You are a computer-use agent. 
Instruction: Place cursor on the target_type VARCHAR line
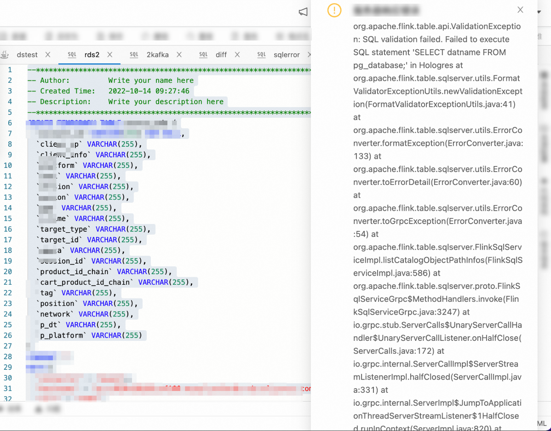click(93, 229)
